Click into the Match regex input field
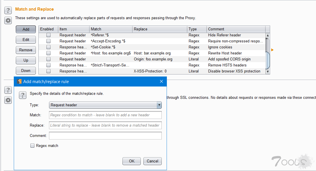 (x=105, y=115)
